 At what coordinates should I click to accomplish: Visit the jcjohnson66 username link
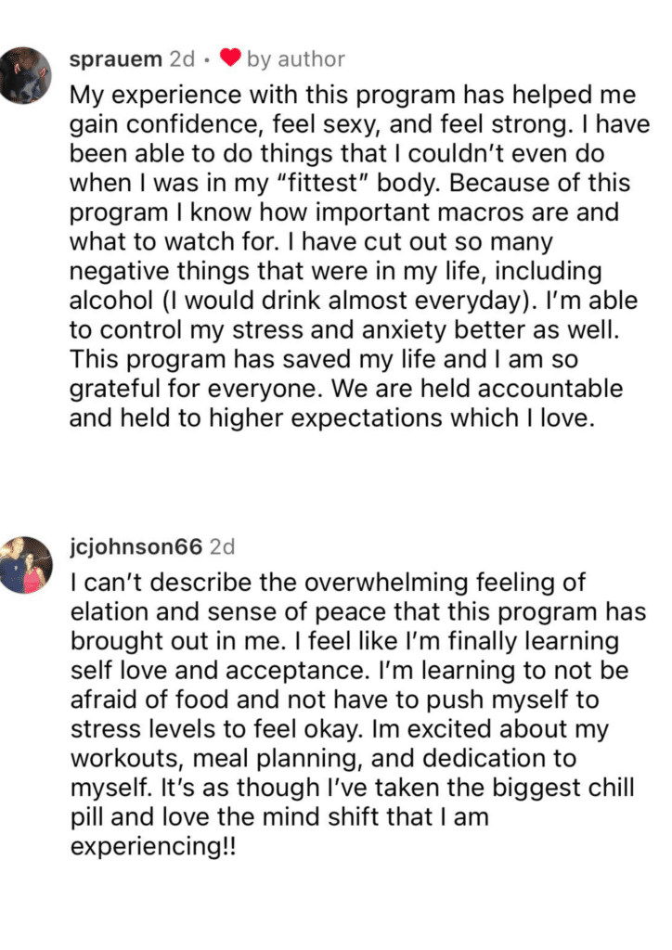point(136,547)
